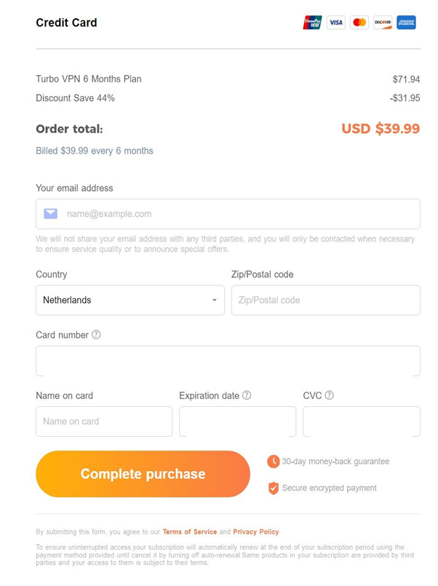The width and height of the screenshot is (438, 586).
Task: Click the Mastercard logo icon
Action: [x=359, y=23]
